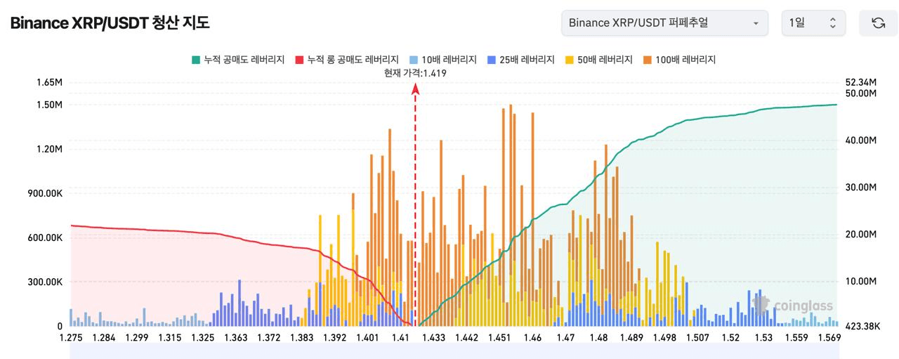Click the 300.00K left axis label
Viewport: 899px width, 359px height.
(44, 282)
